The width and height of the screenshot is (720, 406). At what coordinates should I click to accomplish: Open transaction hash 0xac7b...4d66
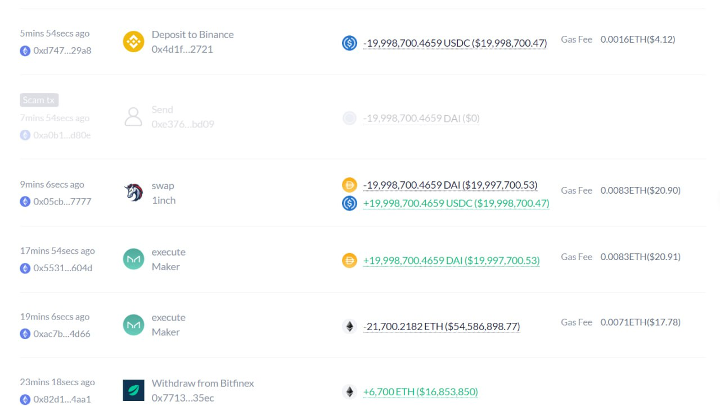click(x=62, y=334)
